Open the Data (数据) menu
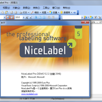 [27, 8]
